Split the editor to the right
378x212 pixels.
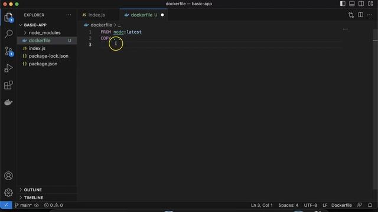360,15
